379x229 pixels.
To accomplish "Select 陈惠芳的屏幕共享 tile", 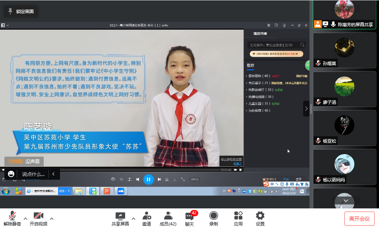I will (344, 15).
